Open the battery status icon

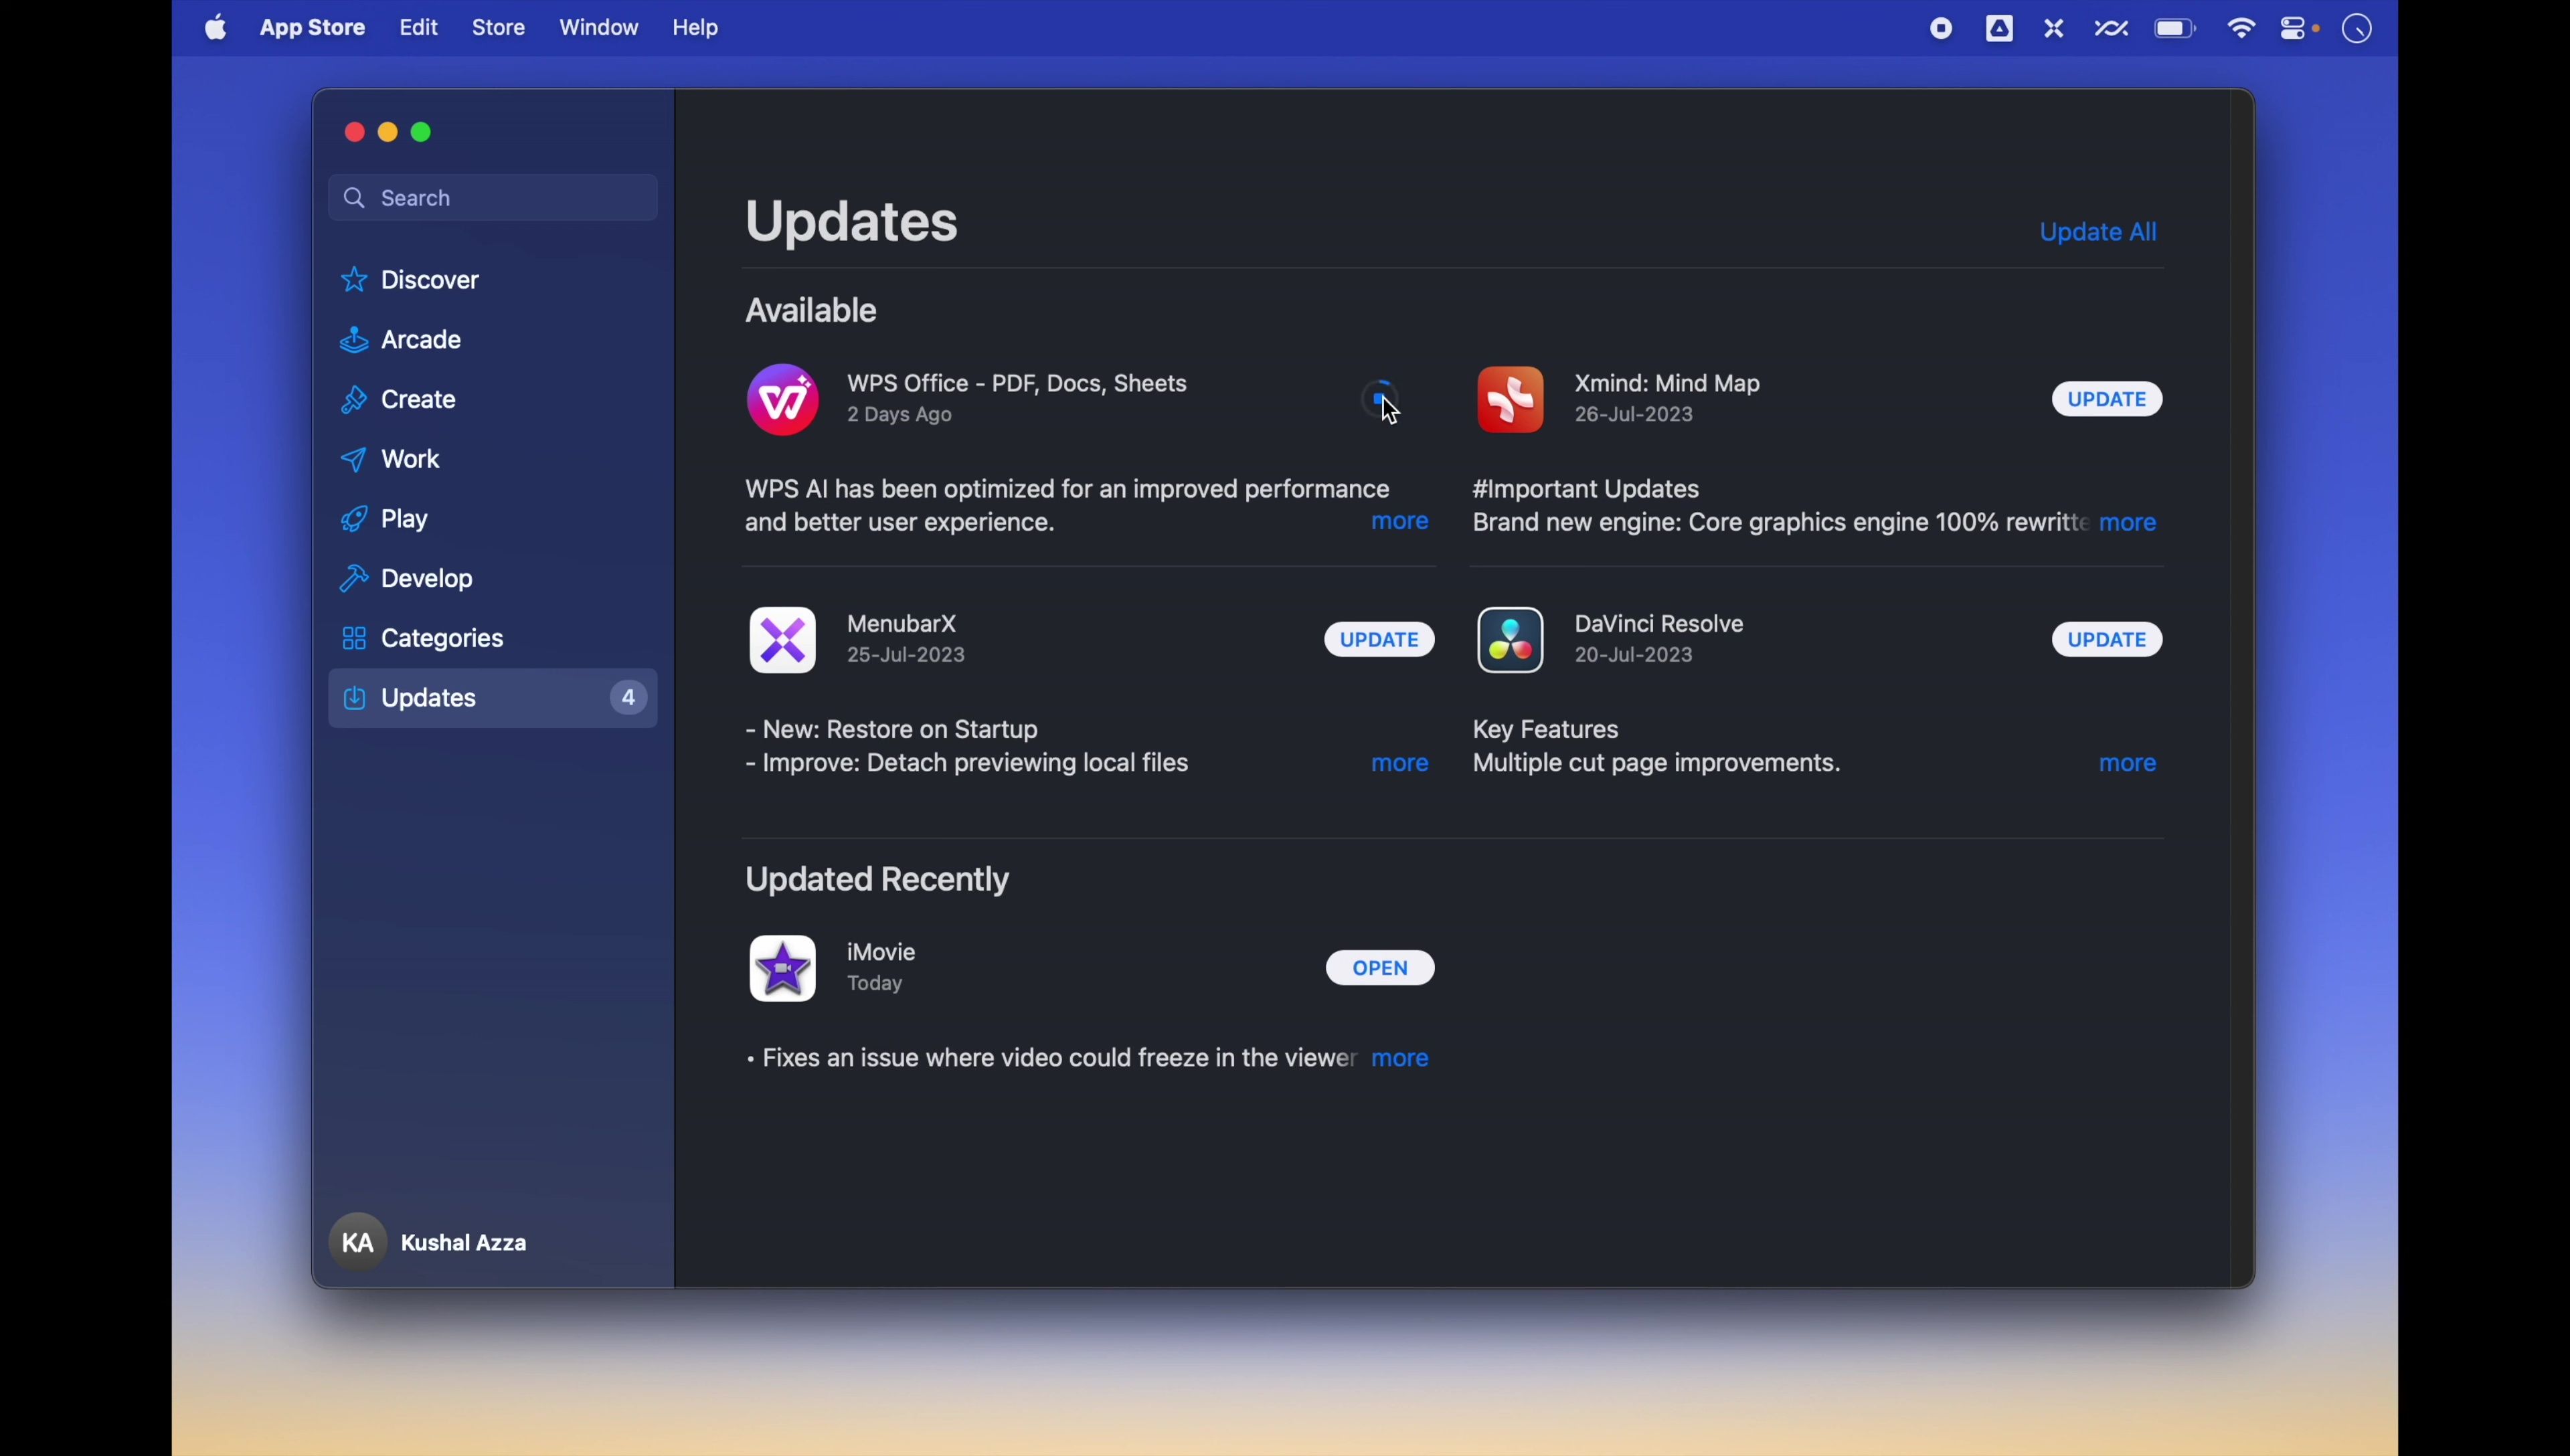click(2175, 29)
